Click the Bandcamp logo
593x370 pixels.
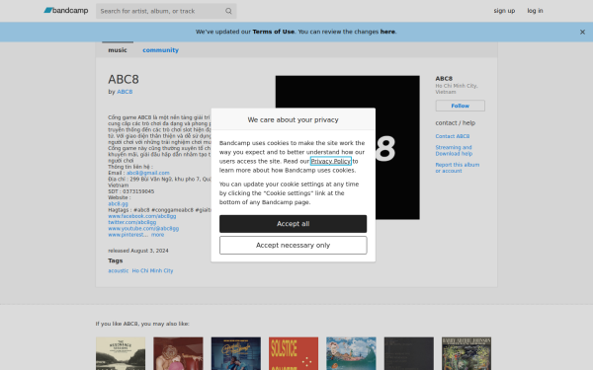click(x=66, y=11)
